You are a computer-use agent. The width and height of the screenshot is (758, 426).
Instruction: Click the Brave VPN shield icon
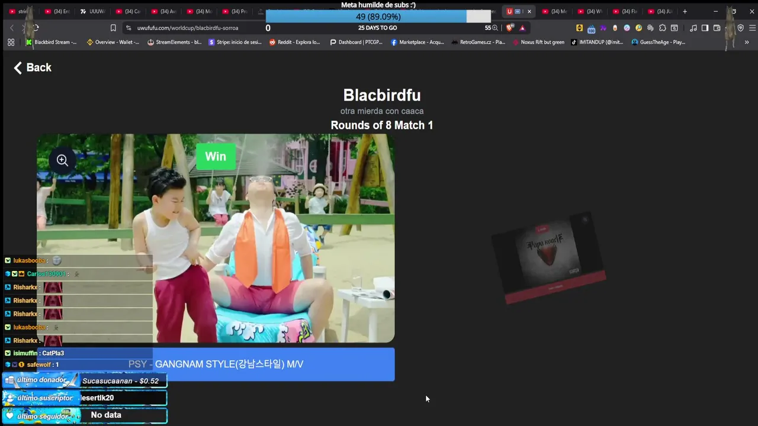tap(740, 28)
